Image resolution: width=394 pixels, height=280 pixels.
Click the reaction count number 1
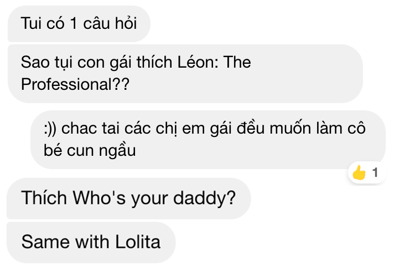coord(375,174)
